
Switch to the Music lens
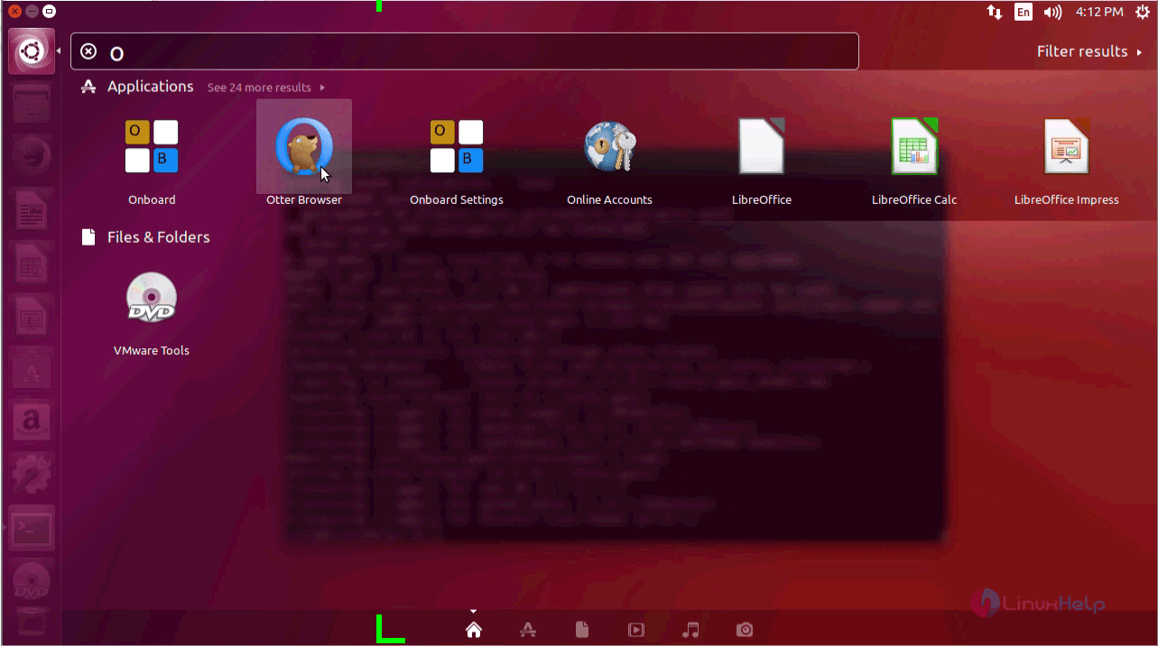pos(690,630)
